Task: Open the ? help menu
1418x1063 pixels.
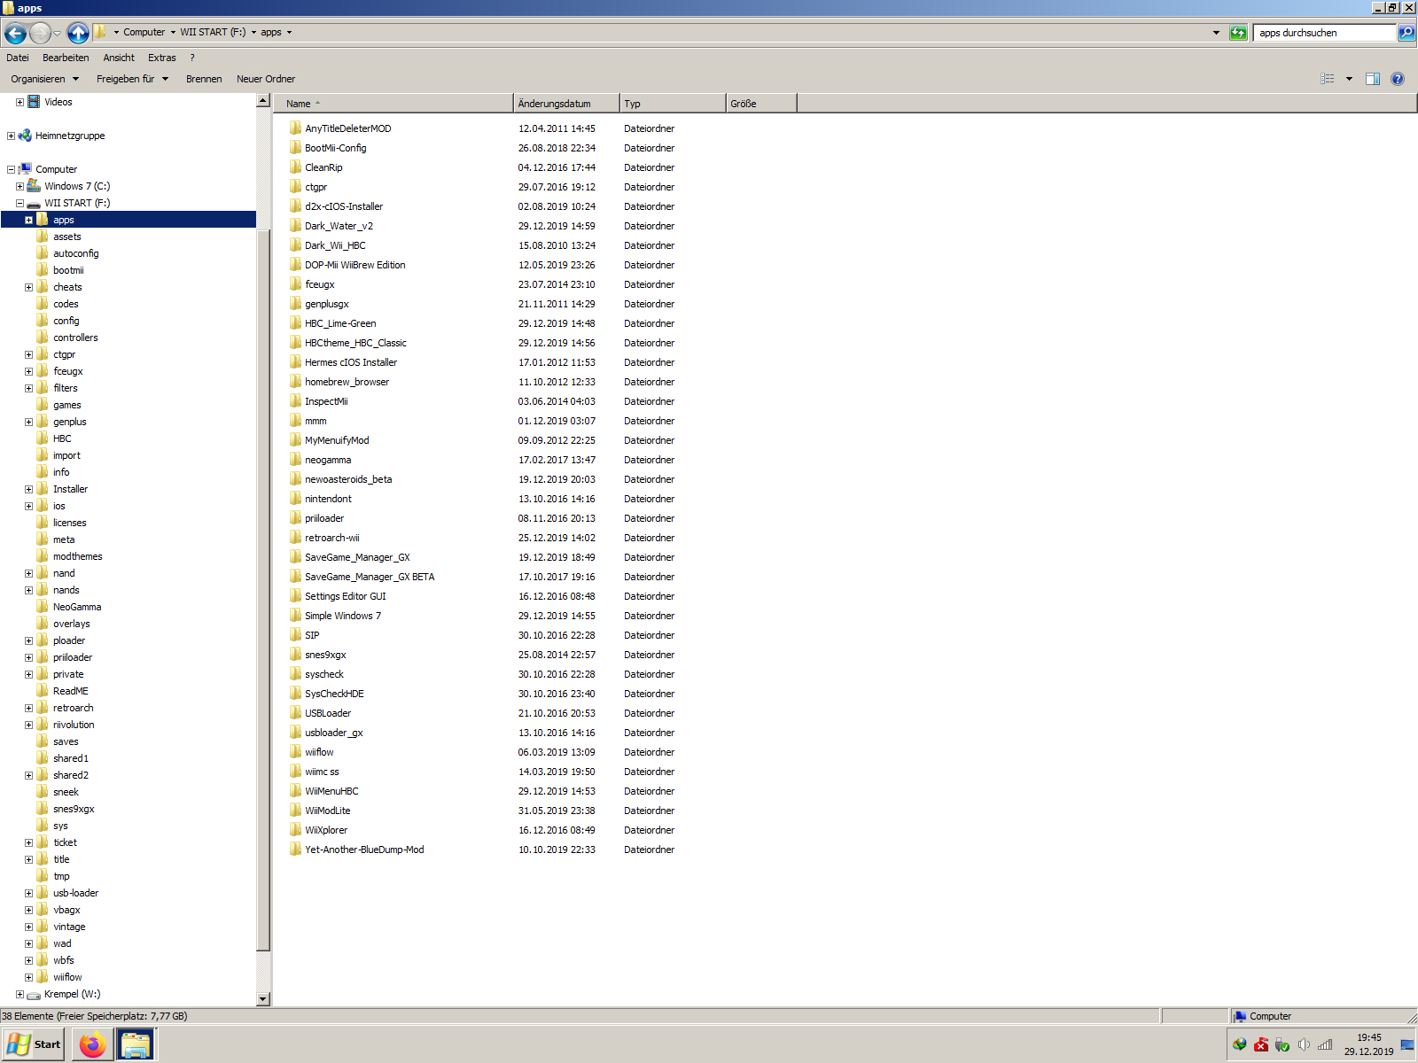Action: click(x=192, y=58)
